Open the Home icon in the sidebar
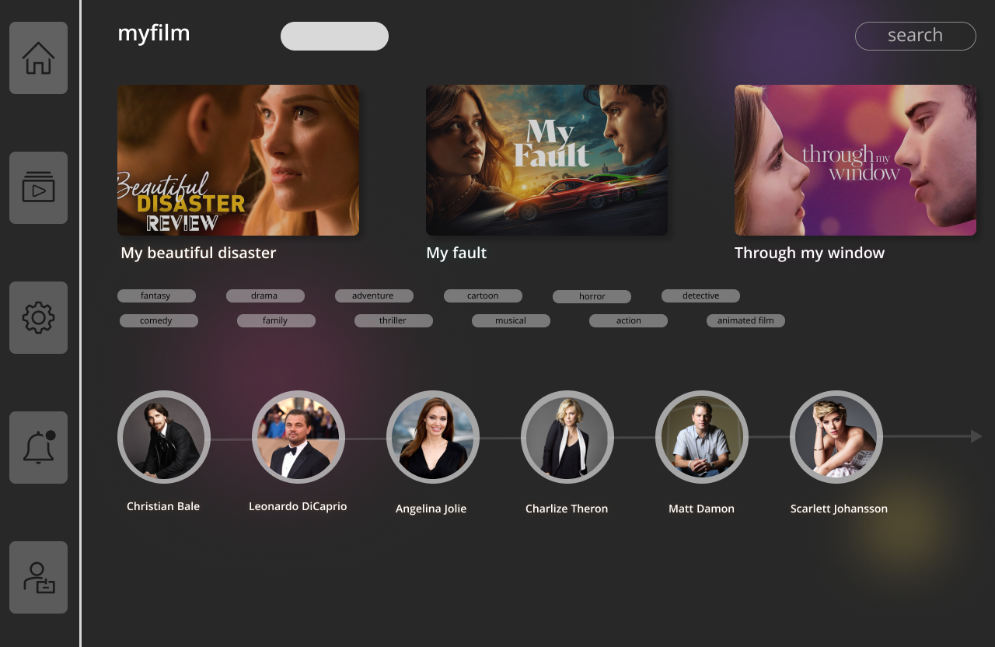This screenshot has height=647, width=995. coord(38,58)
